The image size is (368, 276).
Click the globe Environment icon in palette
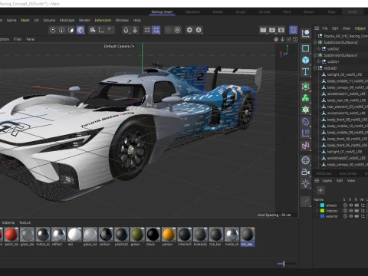pyautogui.click(x=305, y=160)
